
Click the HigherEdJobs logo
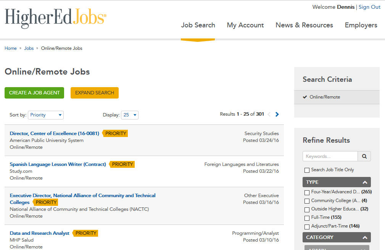(x=56, y=18)
